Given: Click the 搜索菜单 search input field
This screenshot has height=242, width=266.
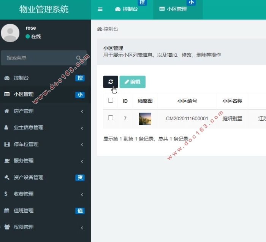Looking at the screenshot, I should 44,58.
